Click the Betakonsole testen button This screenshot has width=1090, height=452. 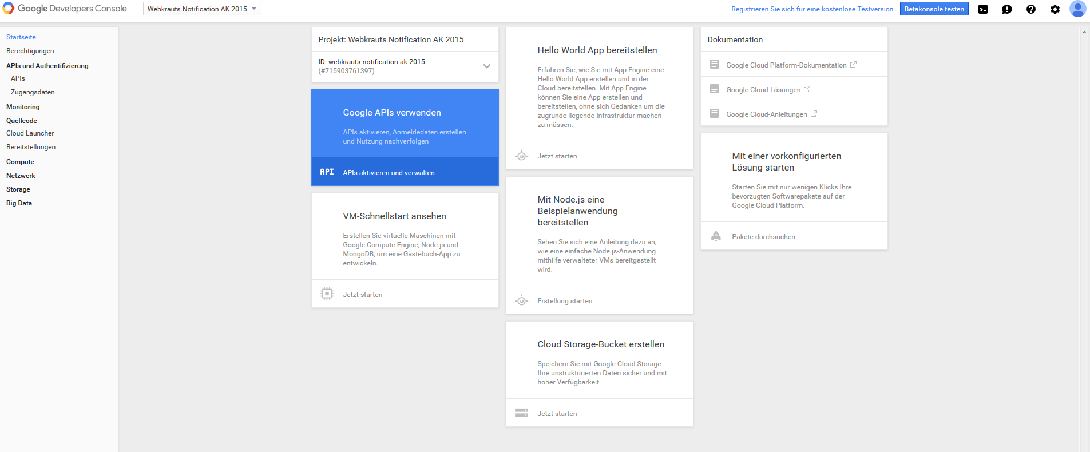pos(934,9)
